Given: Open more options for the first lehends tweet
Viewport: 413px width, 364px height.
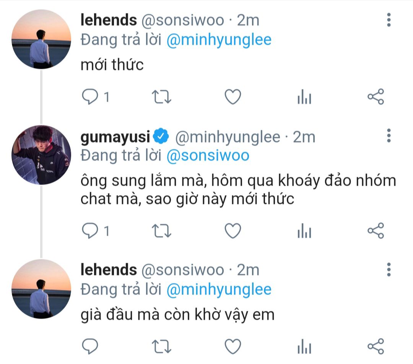Looking at the screenshot, I should pos(389,20).
